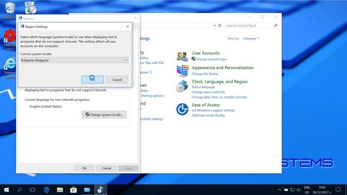Viewport: 347px width, 195px height.
Task: Open the volume tray icon
Action: click(299, 190)
